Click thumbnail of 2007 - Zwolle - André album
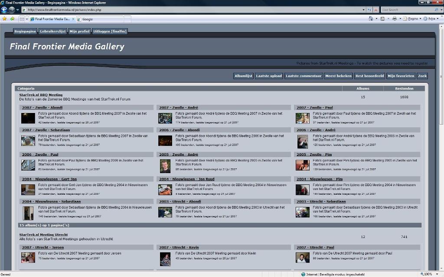This screenshot has width=444, height=277. click(x=165, y=118)
